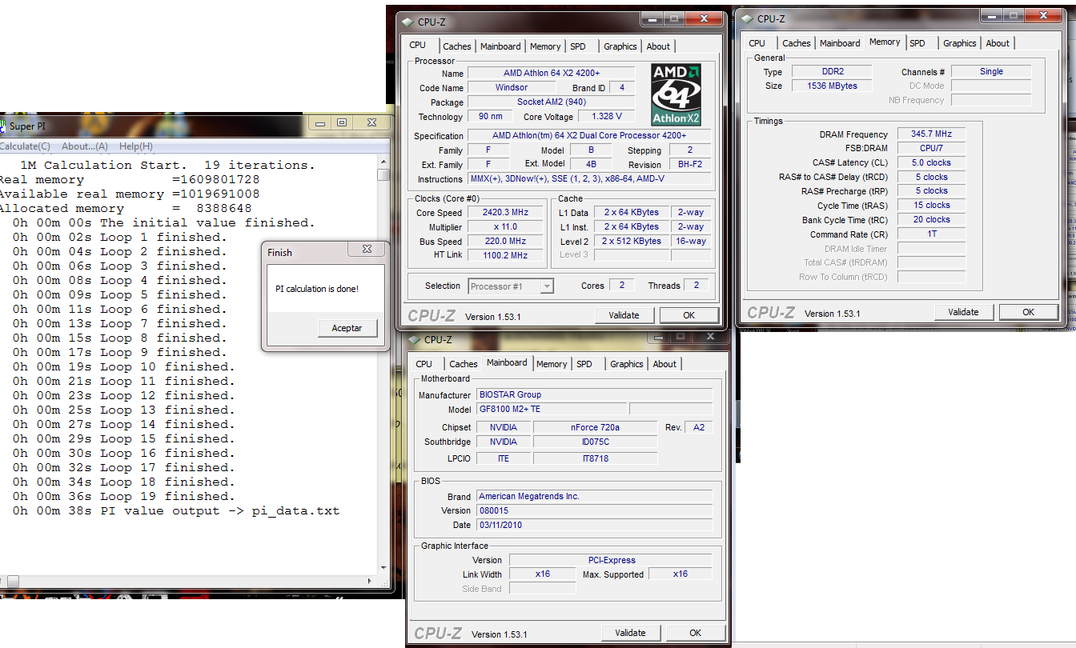This screenshot has height=648, width=1076.
Task: Switch to Caches tab in CPU window
Action: (x=457, y=46)
